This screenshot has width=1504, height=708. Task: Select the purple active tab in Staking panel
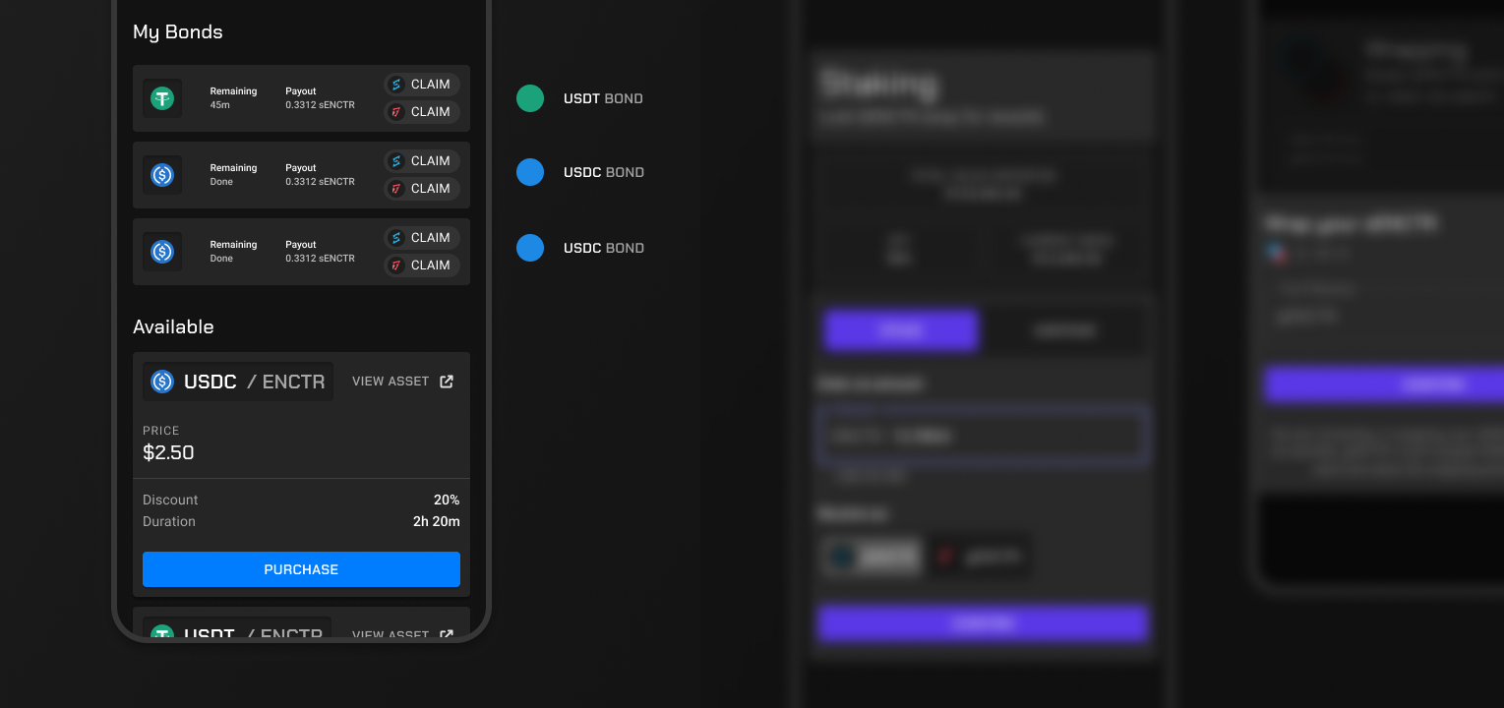[x=901, y=330]
